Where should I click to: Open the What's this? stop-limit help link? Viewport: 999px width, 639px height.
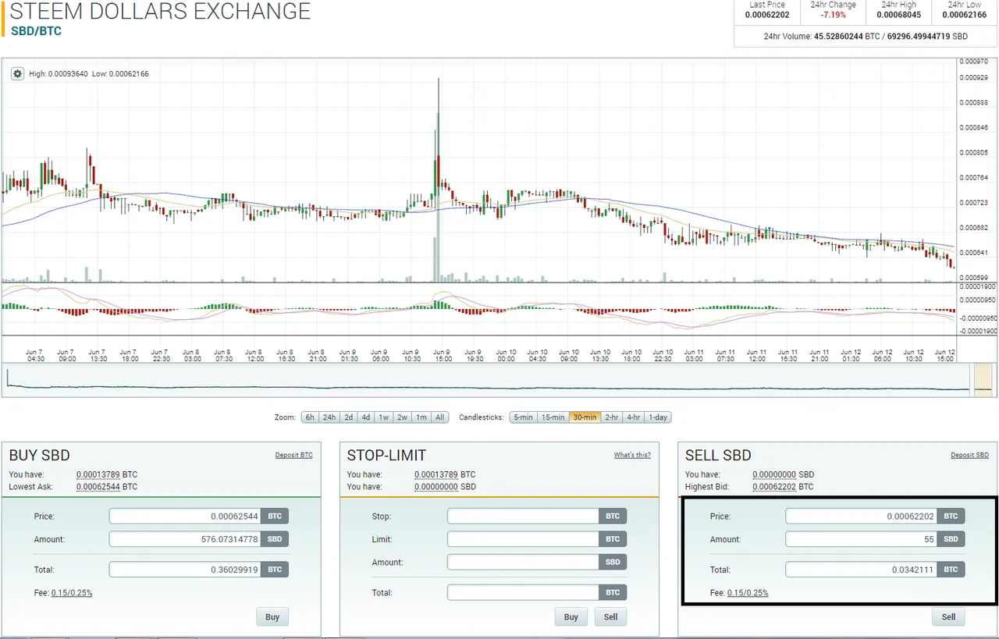point(632,455)
